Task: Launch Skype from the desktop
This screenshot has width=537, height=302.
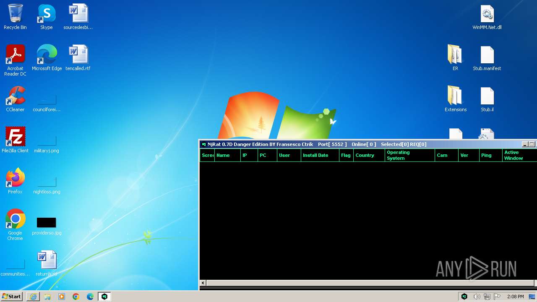Action: (47, 18)
